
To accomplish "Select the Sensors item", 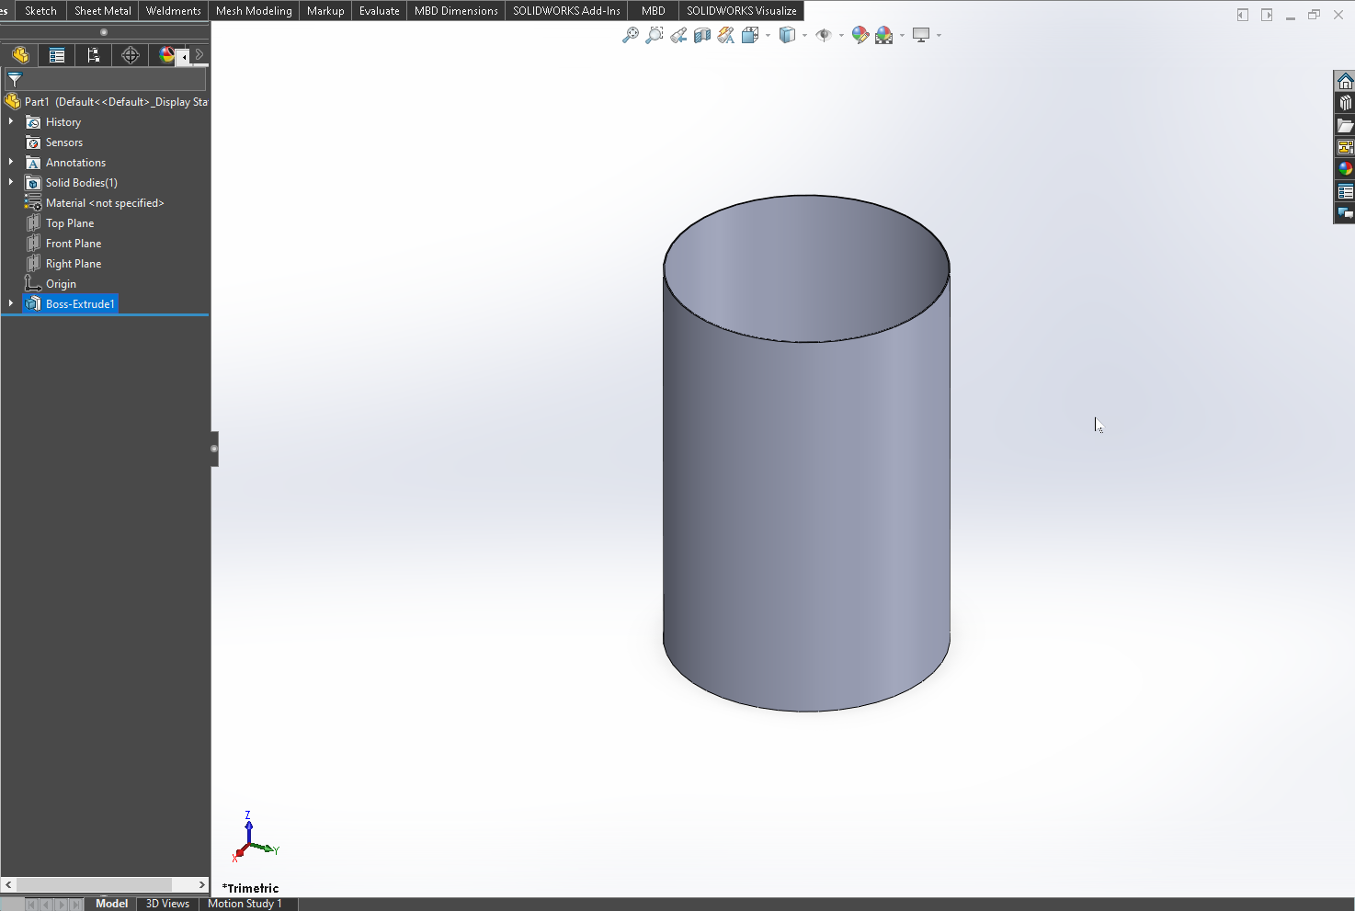I will 64,142.
